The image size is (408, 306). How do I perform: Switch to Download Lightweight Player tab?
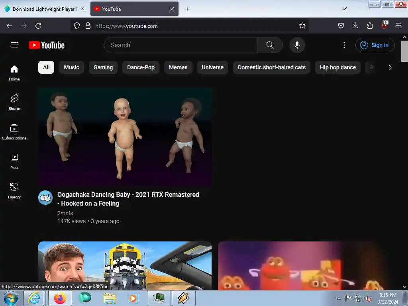[44, 9]
